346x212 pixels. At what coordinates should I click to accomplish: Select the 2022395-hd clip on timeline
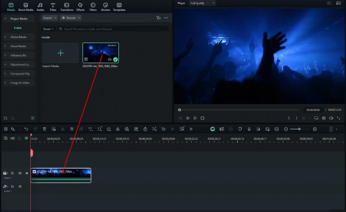[x=61, y=175]
